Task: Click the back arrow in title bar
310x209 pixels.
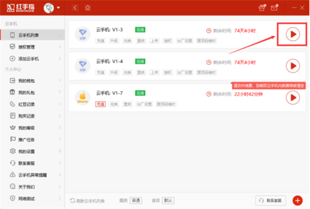Action: [x=75, y=8]
